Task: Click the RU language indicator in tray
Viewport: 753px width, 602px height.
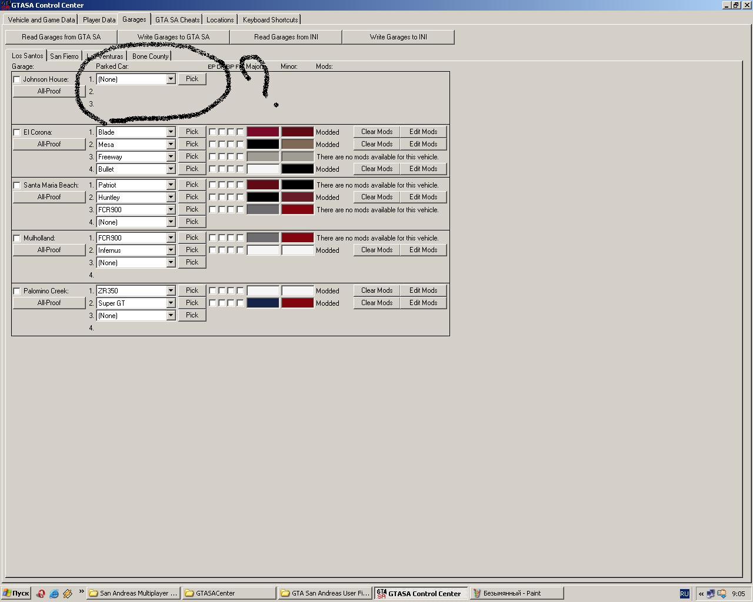Action: 684,593
